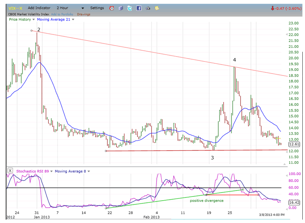Expand the Moving Average 21 options
The width and height of the screenshot is (305, 223).
[x=73, y=19]
